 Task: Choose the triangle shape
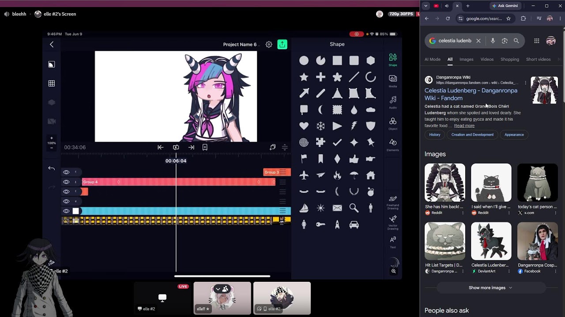click(337, 93)
